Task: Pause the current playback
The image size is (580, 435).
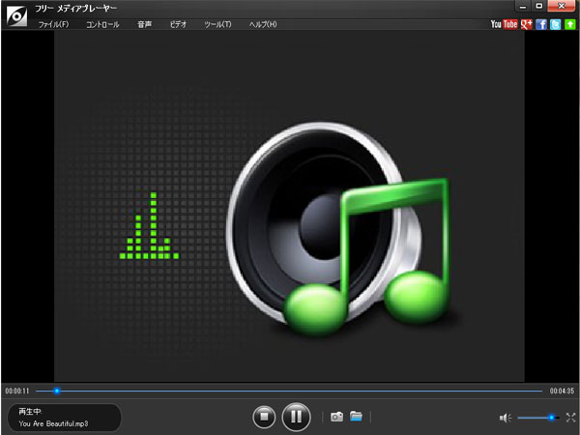Action: tap(296, 417)
